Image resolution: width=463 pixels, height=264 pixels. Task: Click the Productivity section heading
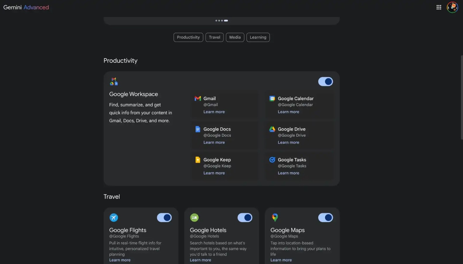coord(121,60)
